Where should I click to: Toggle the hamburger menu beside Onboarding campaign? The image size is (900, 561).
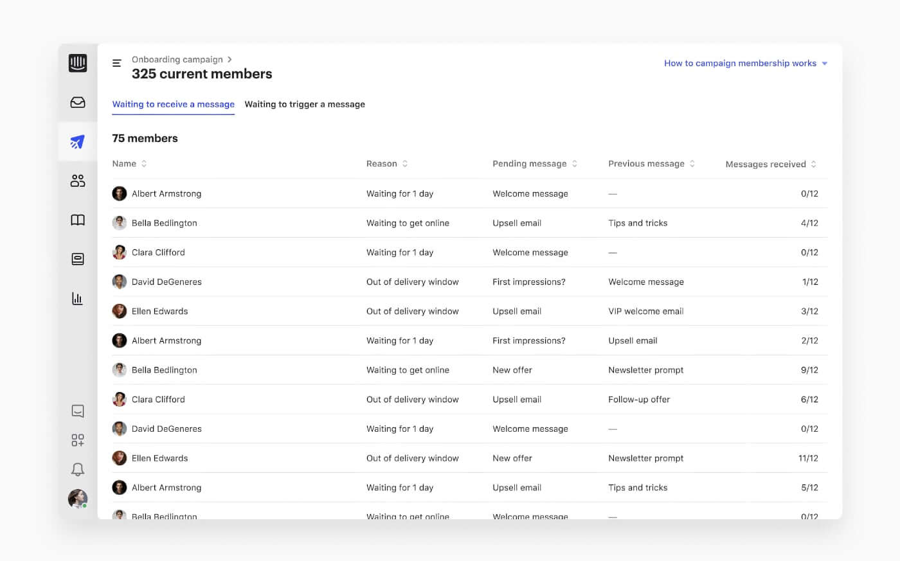[117, 63]
